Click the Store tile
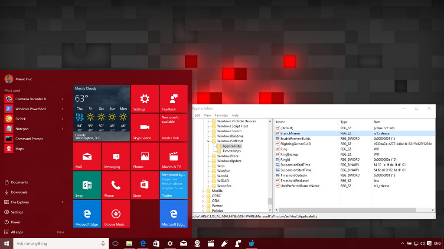Viewport: 444px width, 249px height. (x=145, y=185)
